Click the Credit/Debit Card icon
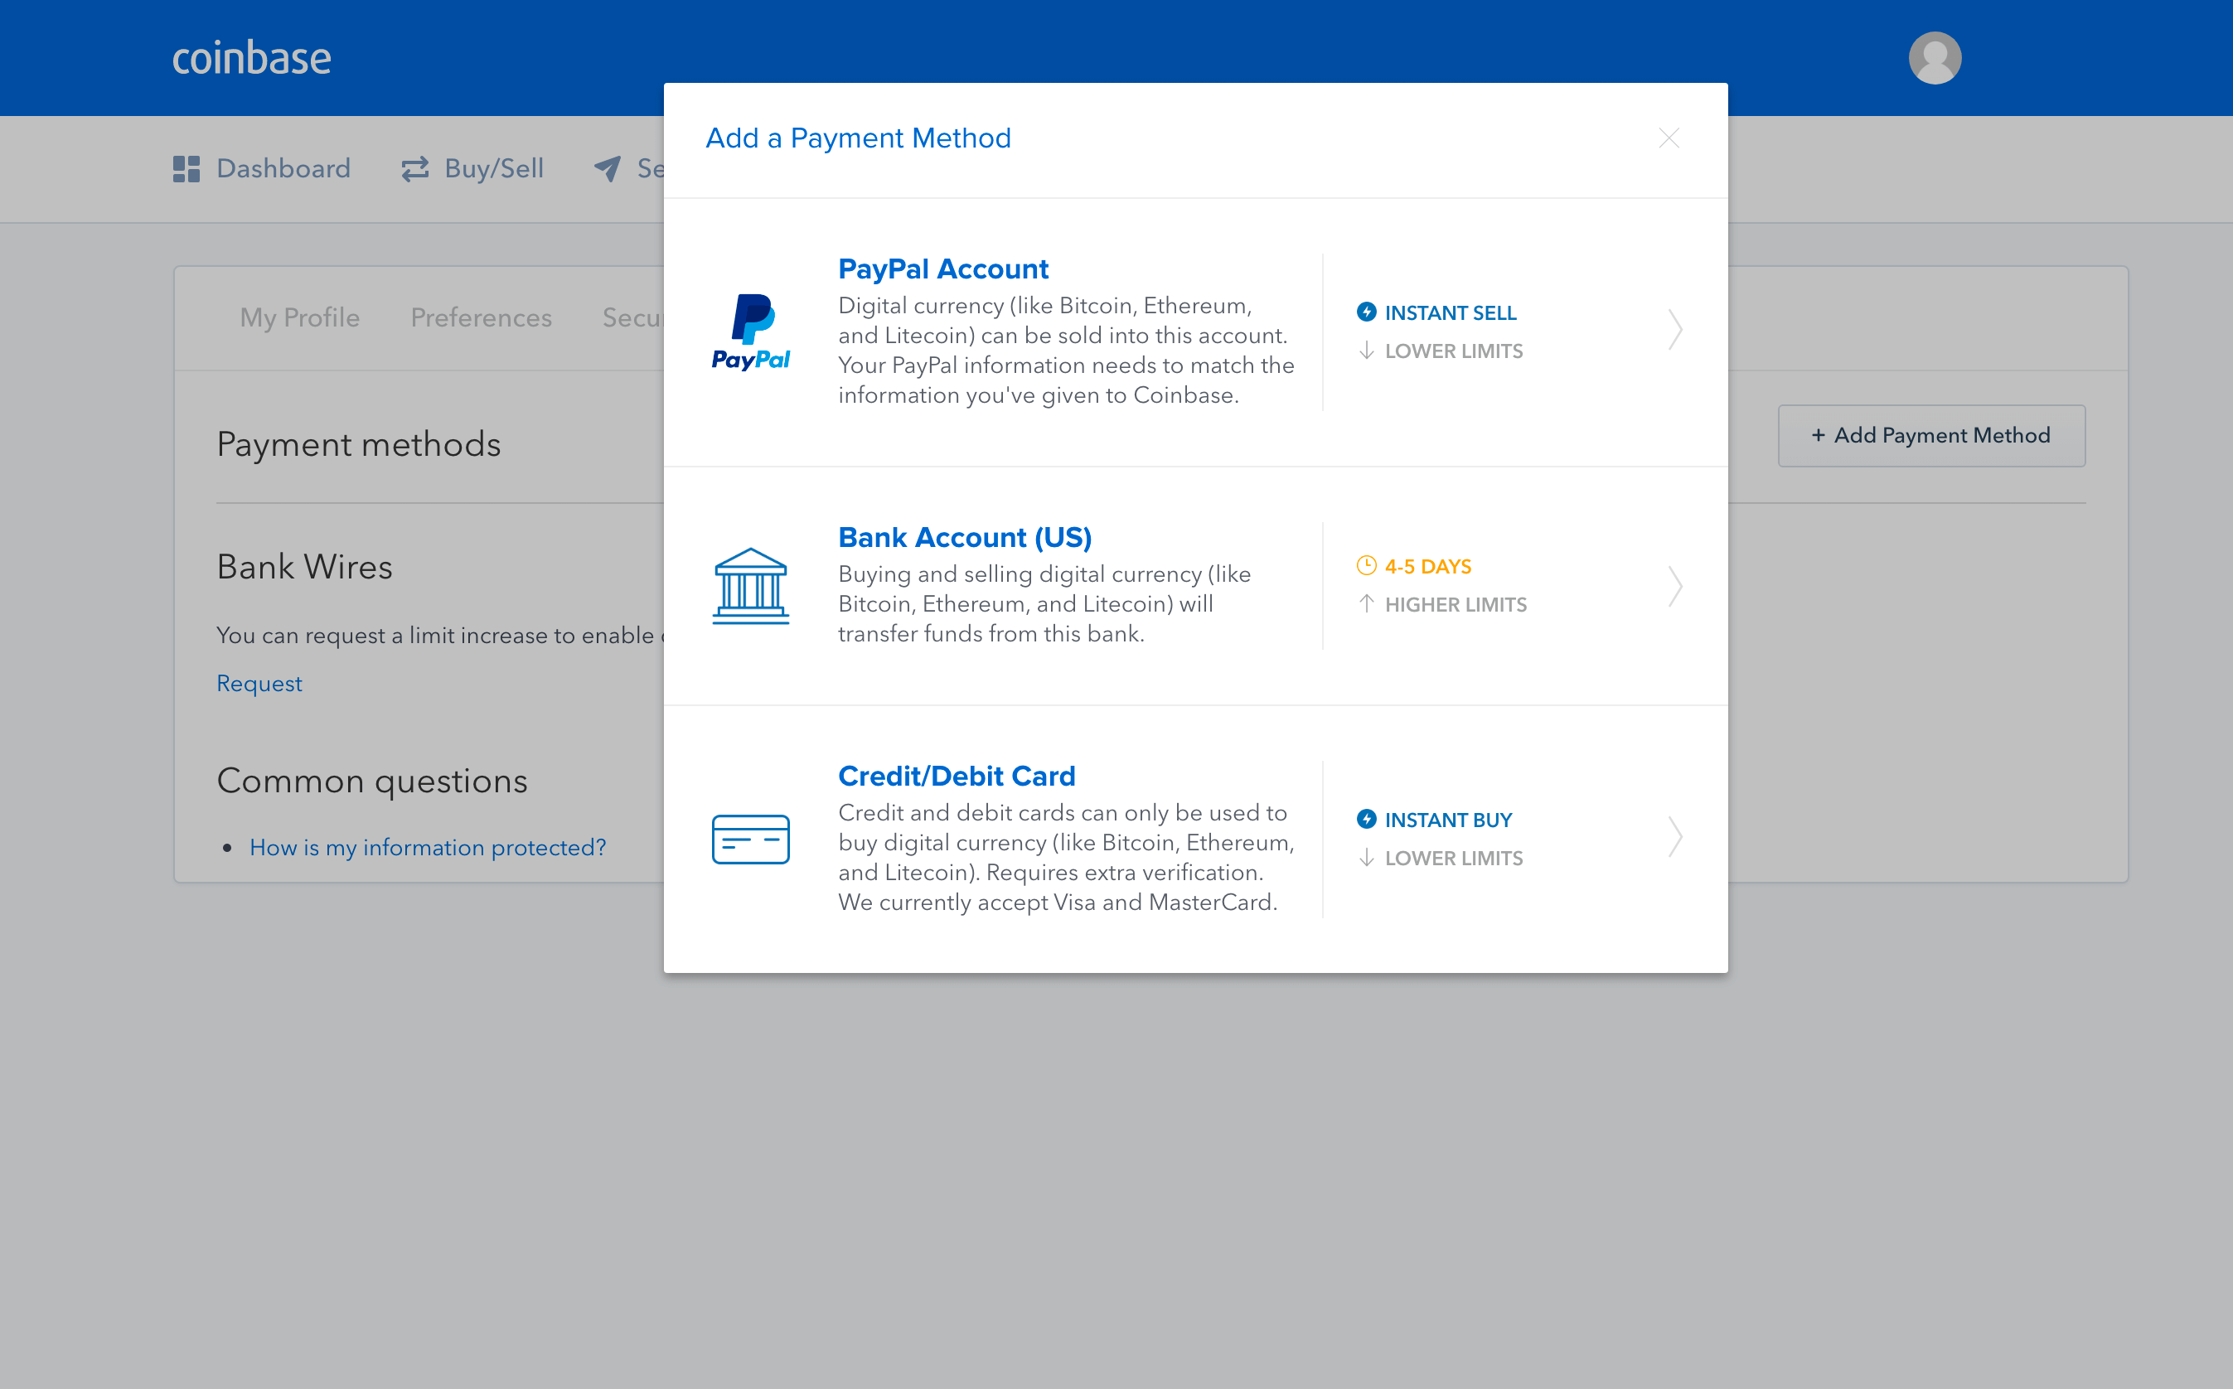2233x1389 pixels. [750, 837]
